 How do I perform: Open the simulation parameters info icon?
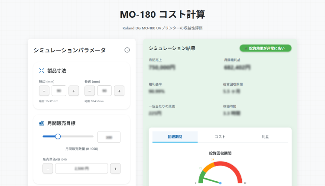tap(127, 50)
